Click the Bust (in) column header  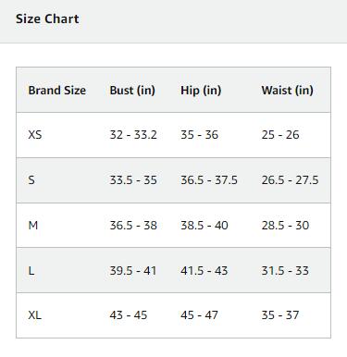[x=132, y=90]
